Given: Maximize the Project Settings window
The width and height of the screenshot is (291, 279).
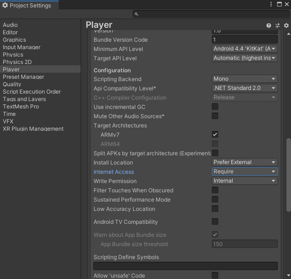Looking at the screenshot, I should [x=279, y=4].
